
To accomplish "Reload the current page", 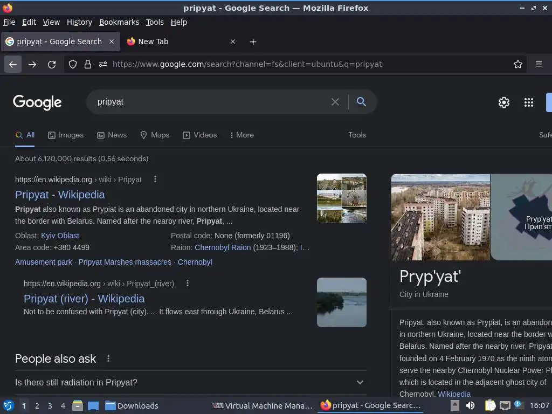I will (52, 65).
